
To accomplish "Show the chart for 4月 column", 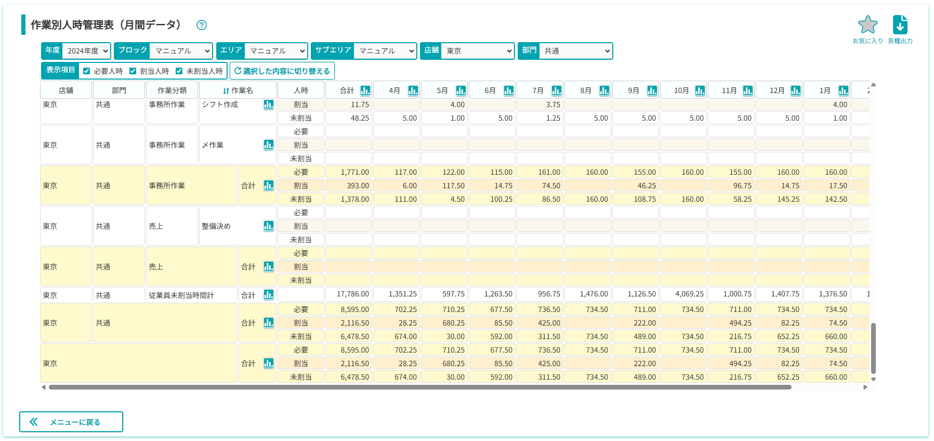I will click(413, 90).
